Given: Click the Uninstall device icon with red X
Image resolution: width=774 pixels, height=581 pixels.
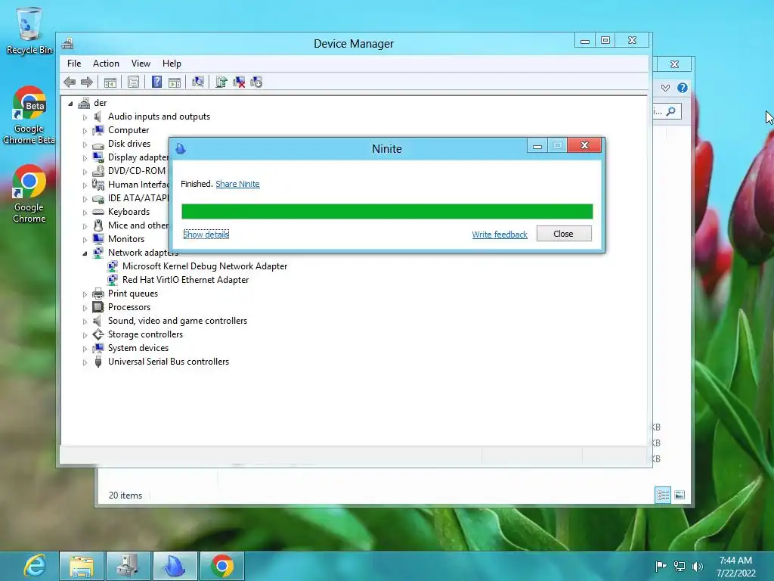Looking at the screenshot, I should tap(239, 82).
